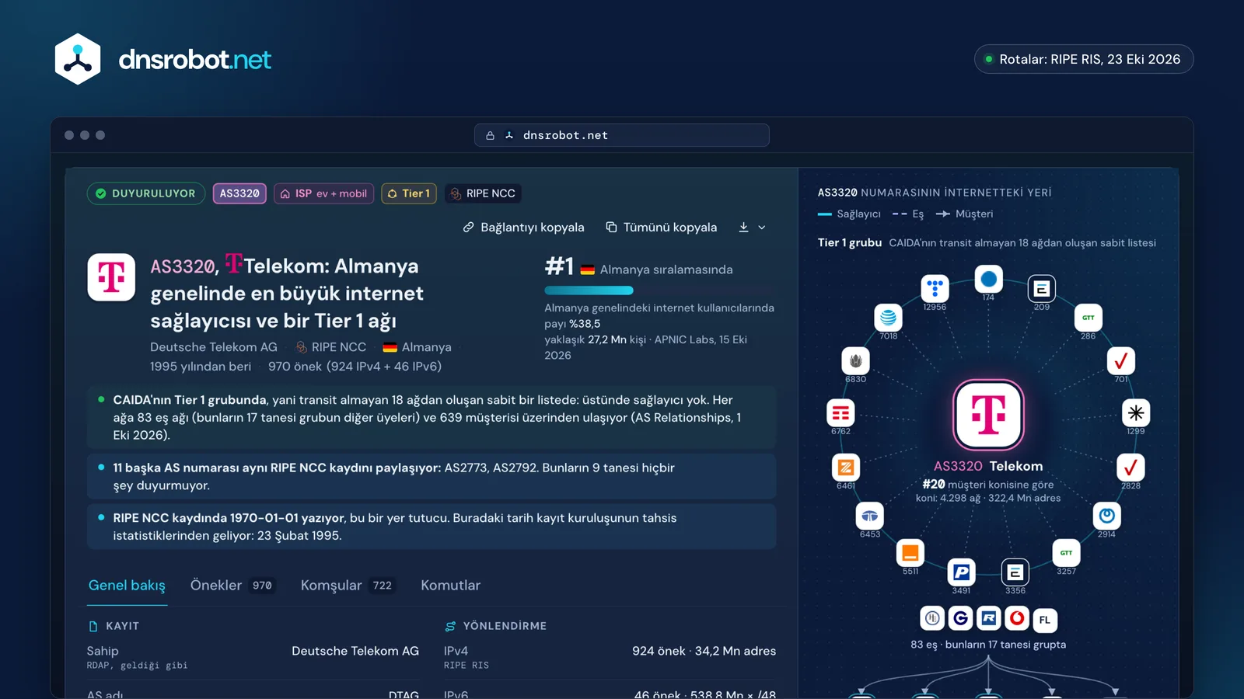Expand the download options chevron

(762, 228)
